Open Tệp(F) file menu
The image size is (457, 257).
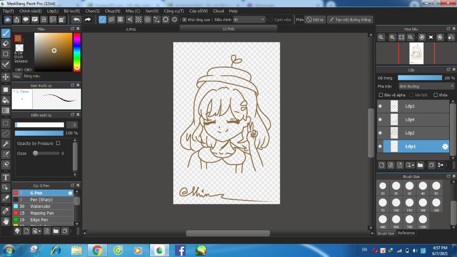(x=8, y=11)
